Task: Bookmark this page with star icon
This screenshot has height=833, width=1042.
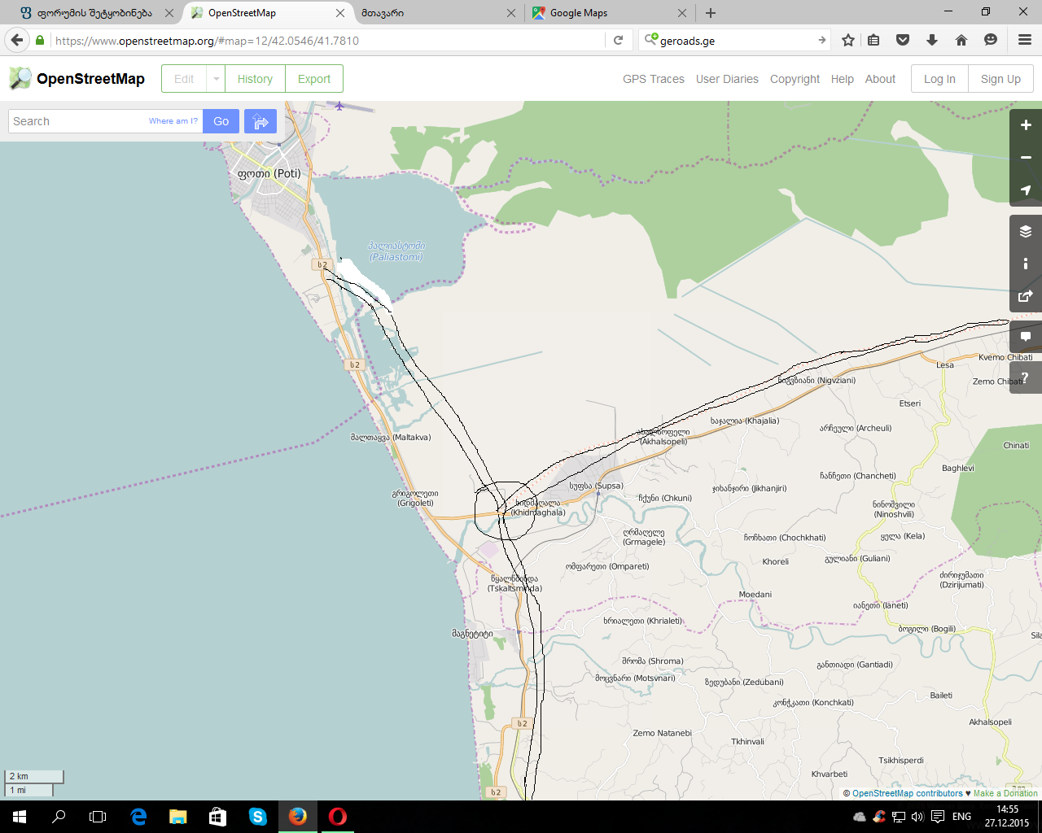Action: click(x=848, y=40)
